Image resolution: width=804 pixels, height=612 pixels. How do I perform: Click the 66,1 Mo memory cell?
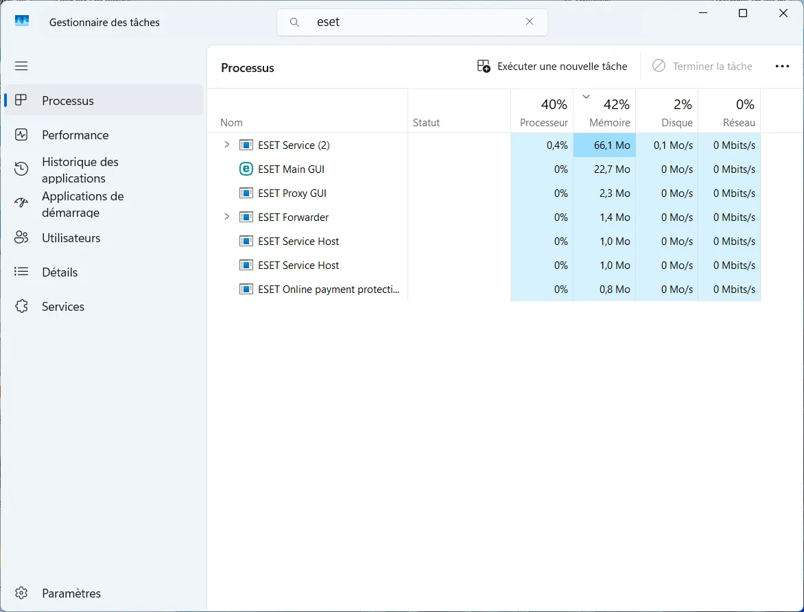pos(604,145)
